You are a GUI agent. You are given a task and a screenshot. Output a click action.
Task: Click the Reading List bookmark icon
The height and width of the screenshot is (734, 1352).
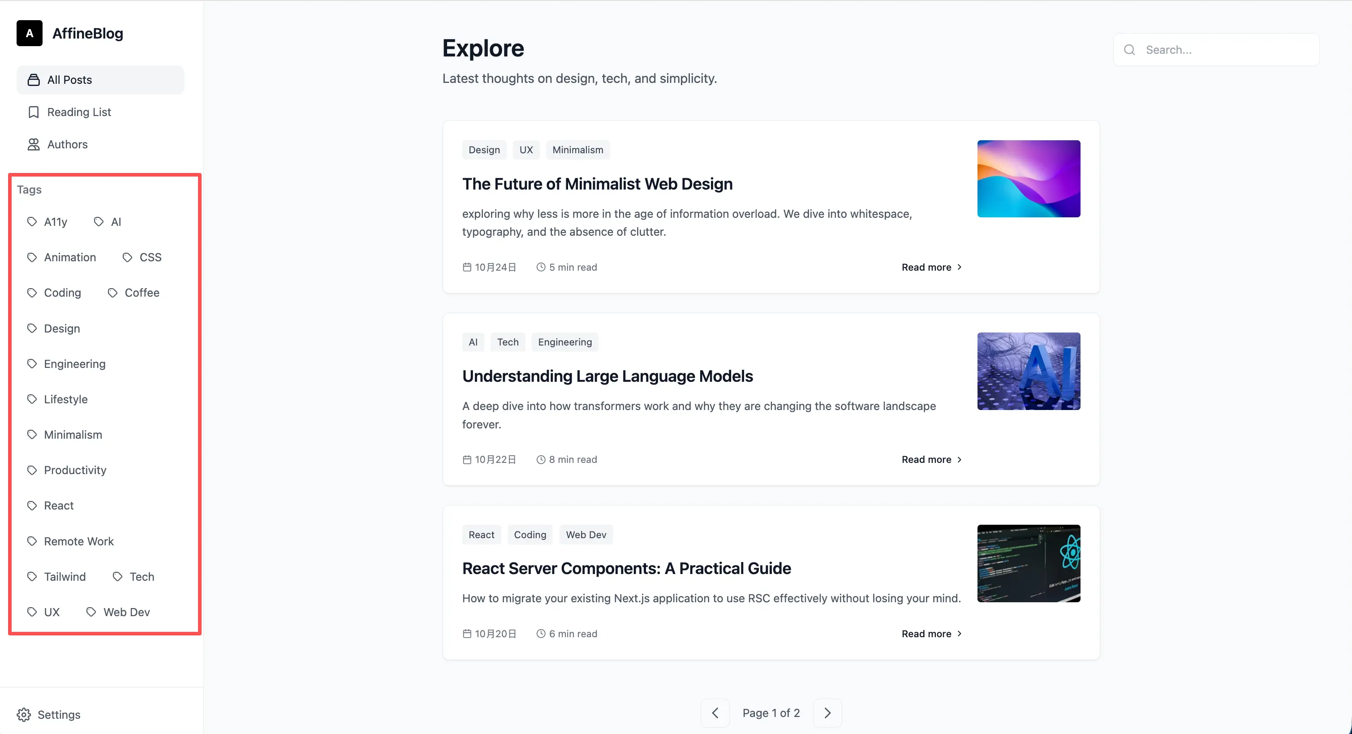tap(34, 112)
